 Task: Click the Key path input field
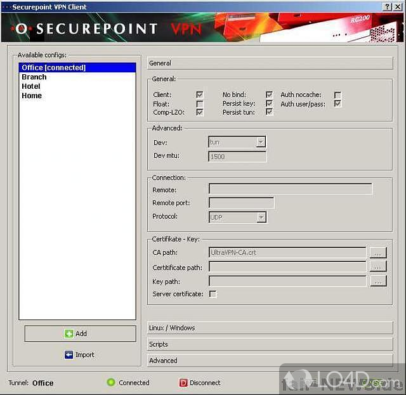[x=287, y=282]
